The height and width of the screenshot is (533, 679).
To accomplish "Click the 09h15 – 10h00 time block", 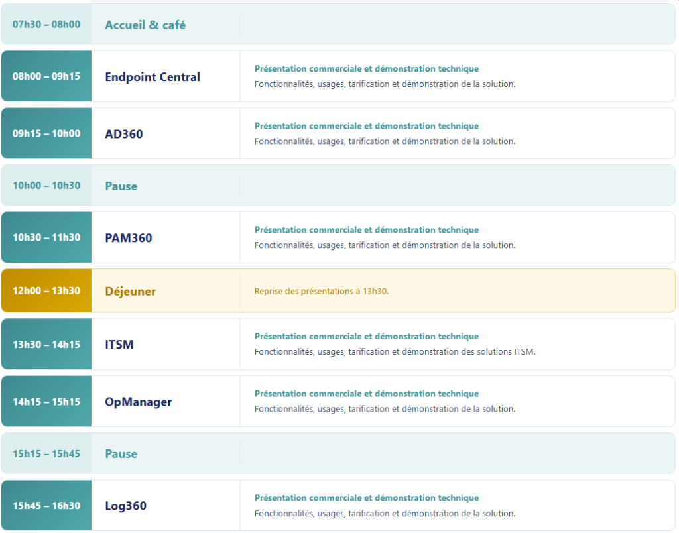I will tap(46, 133).
